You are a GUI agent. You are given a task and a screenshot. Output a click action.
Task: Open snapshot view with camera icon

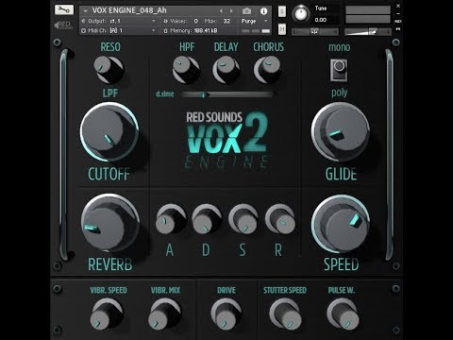[x=246, y=11]
